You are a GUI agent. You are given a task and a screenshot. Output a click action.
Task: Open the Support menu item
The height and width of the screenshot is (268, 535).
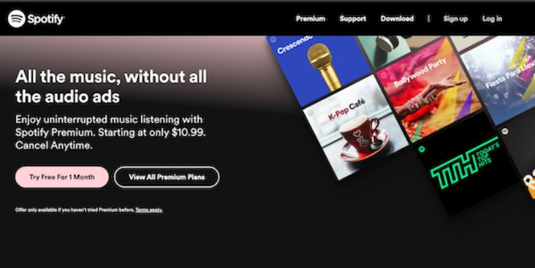[353, 19]
